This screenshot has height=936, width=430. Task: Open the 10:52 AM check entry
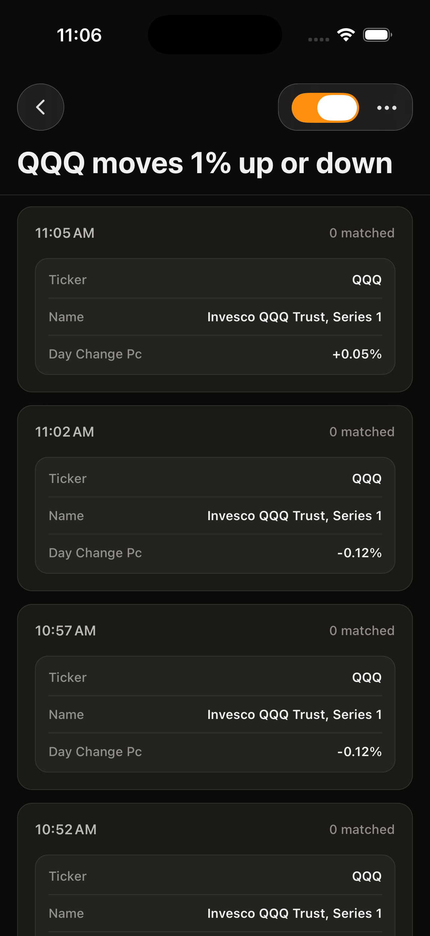[66, 829]
